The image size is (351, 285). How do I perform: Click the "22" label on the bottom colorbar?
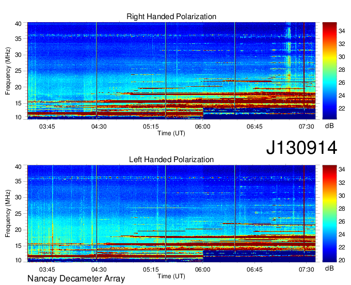[342, 247]
